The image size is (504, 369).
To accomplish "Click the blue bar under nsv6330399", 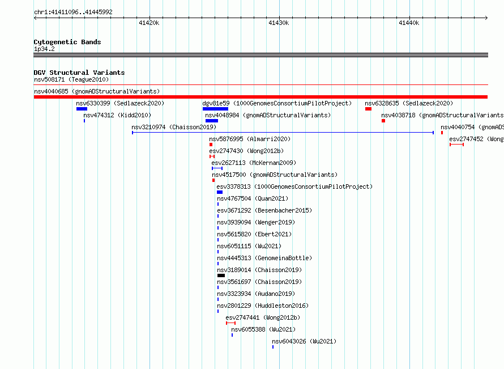I will pos(82,109).
